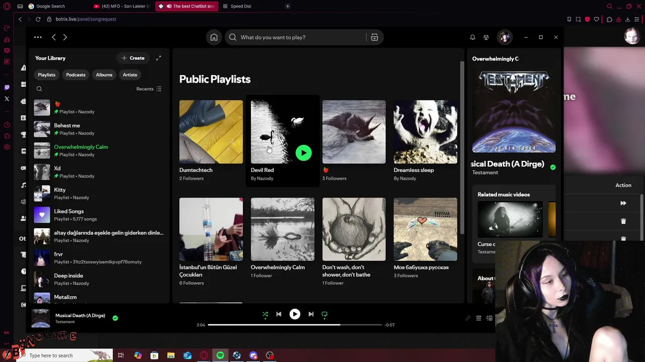
Task: Reload the botrix.live page
Action: [x=38, y=19]
